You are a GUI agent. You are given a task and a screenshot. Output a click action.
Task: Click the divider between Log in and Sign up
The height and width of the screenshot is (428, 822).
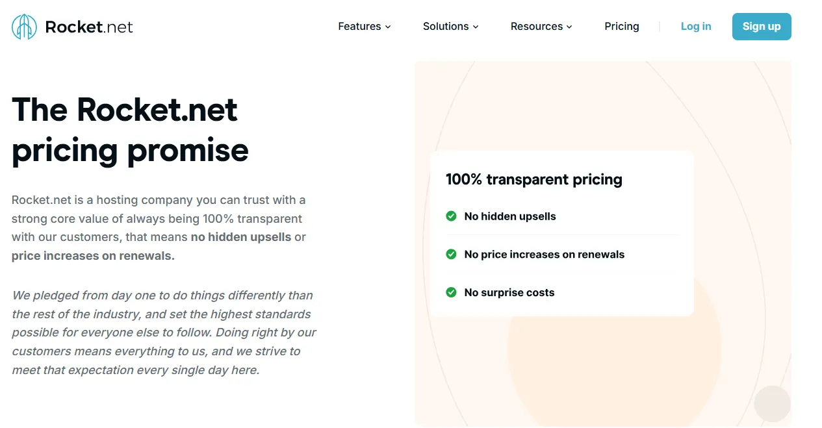660,26
